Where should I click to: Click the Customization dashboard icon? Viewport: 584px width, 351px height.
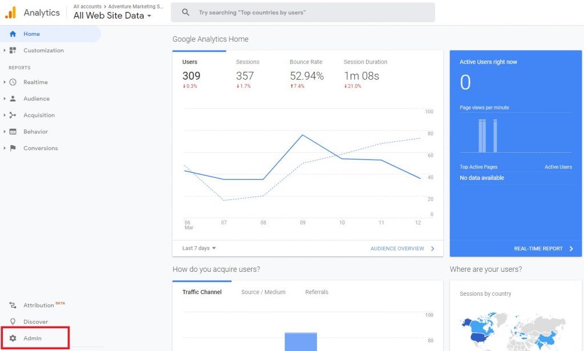[x=13, y=50]
